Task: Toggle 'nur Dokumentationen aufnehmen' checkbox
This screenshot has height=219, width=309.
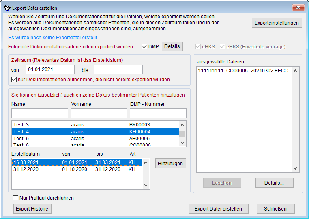Action: pyautogui.click(x=14, y=80)
